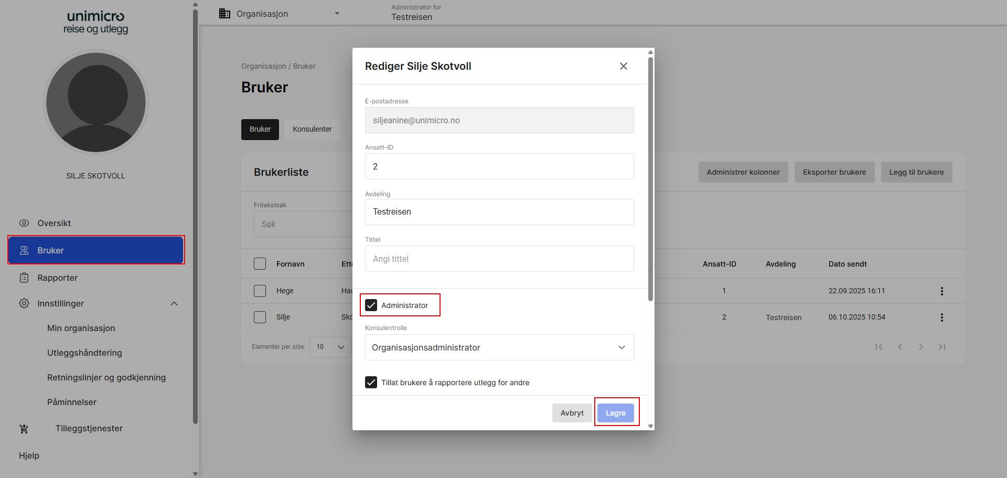Open Min organisasjon in sidebar
Viewport: 1007px width, 478px height.
pos(81,328)
